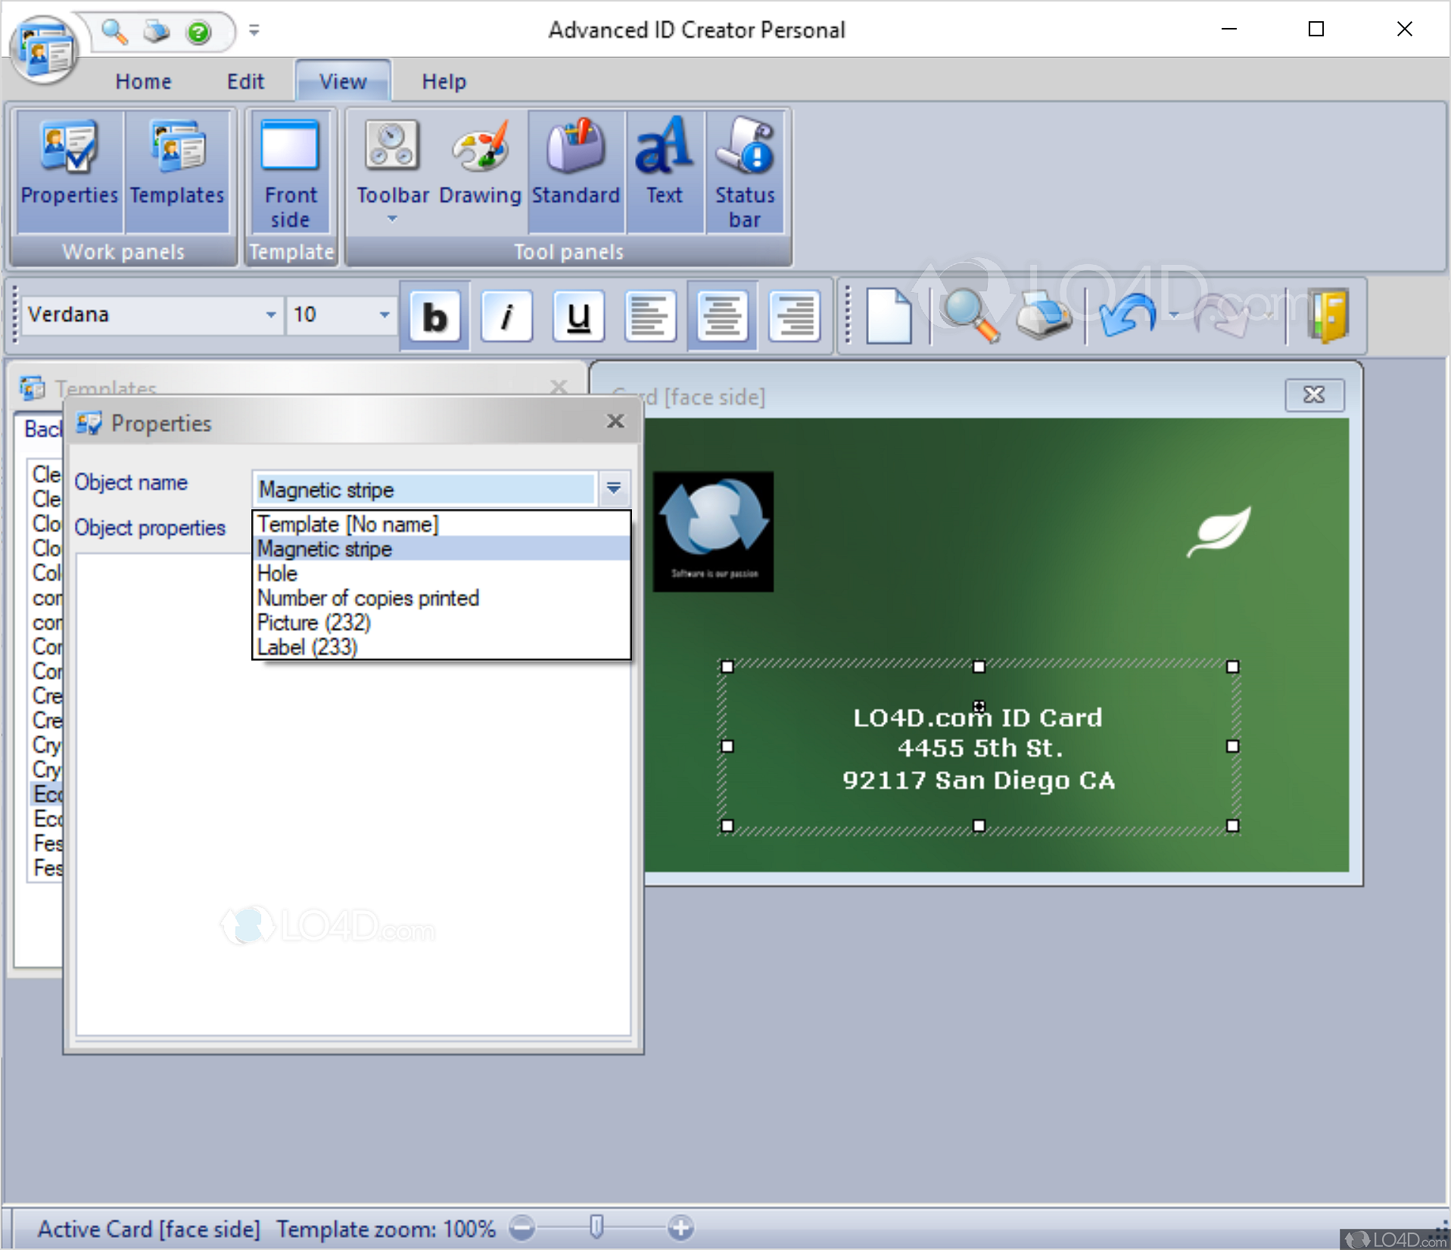Click the undo arrow button
Viewport: 1451px width, 1250px height.
point(1127,316)
